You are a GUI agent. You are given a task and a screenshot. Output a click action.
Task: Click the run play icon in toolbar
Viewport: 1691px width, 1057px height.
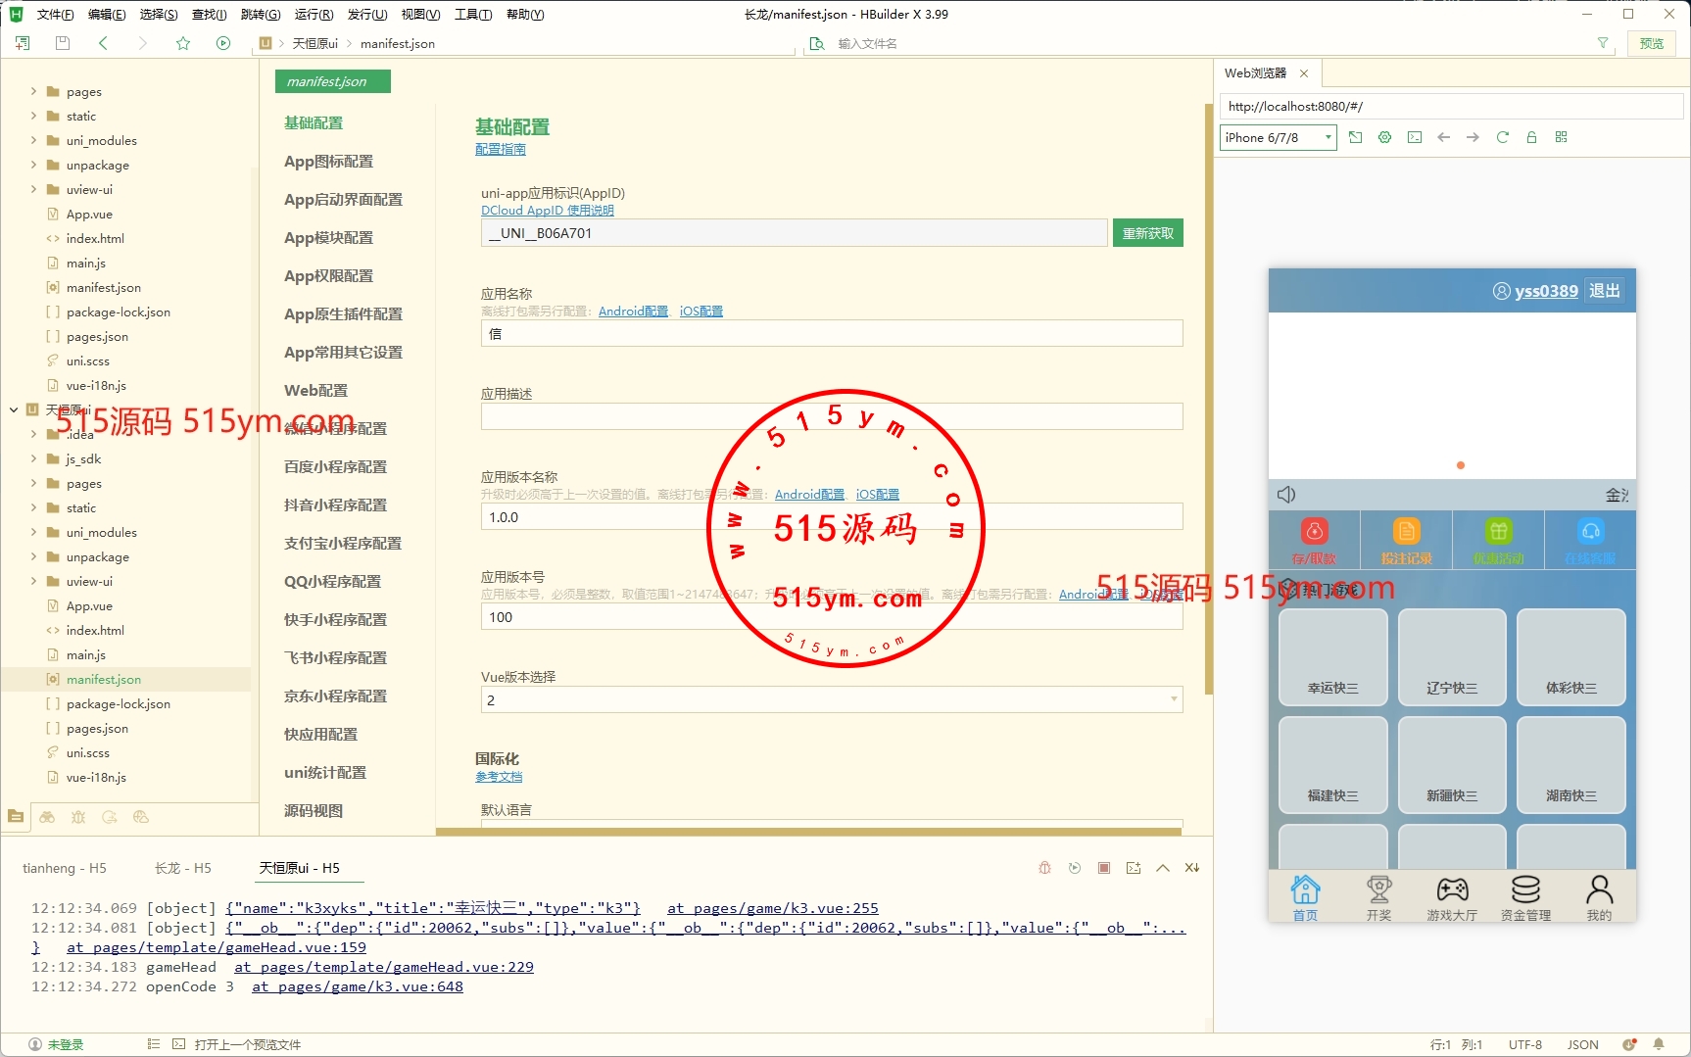coord(223,43)
